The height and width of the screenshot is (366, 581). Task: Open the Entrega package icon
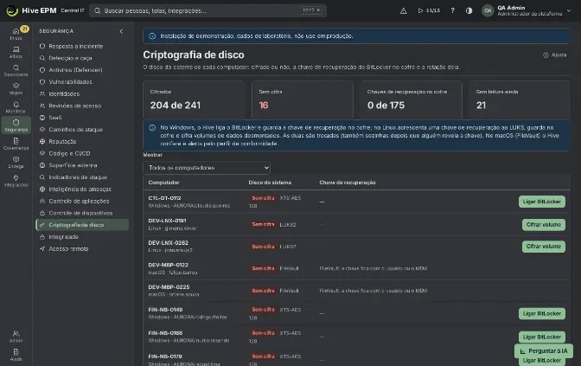(16, 162)
